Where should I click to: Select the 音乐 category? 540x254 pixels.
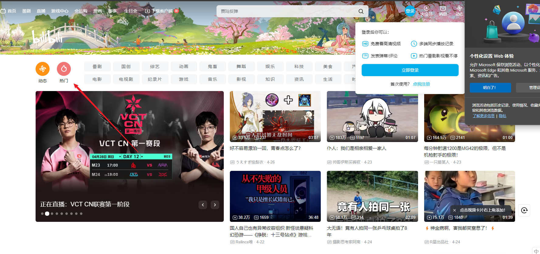(x=213, y=79)
